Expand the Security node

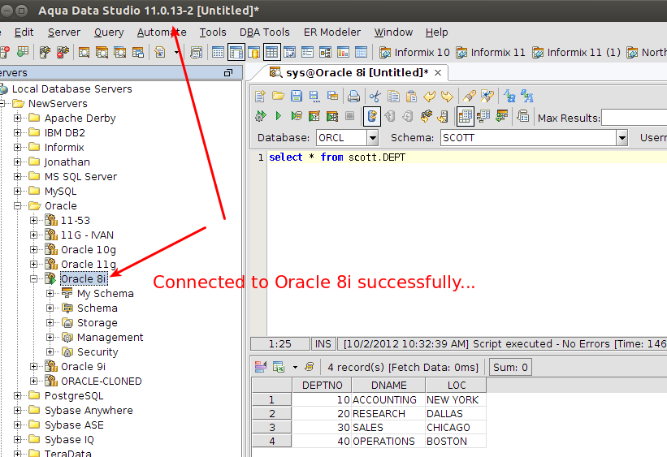[x=50, y=352]
